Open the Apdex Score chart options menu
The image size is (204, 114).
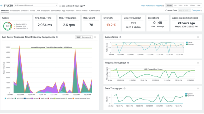tap(198, 37)
